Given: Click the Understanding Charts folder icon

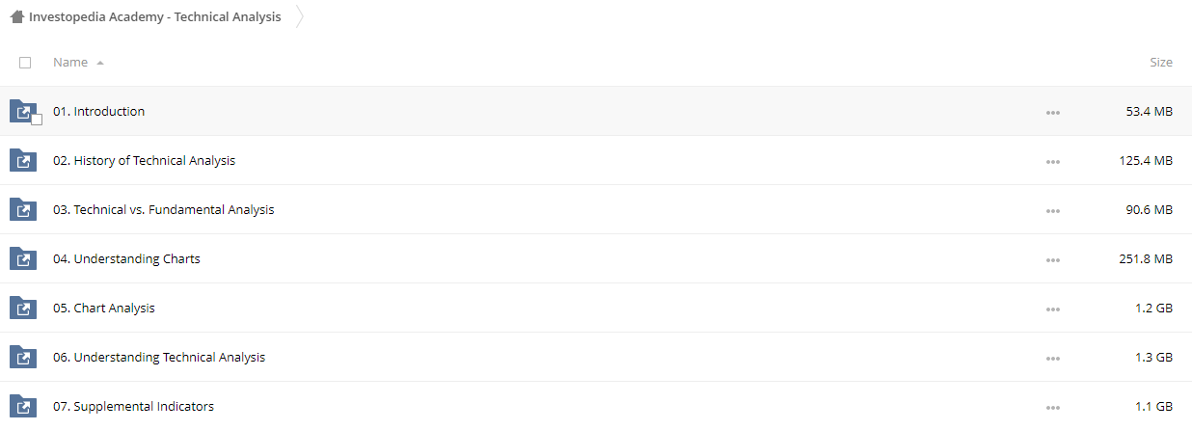Looking at the screenshot, I should [x=23, y=258].
